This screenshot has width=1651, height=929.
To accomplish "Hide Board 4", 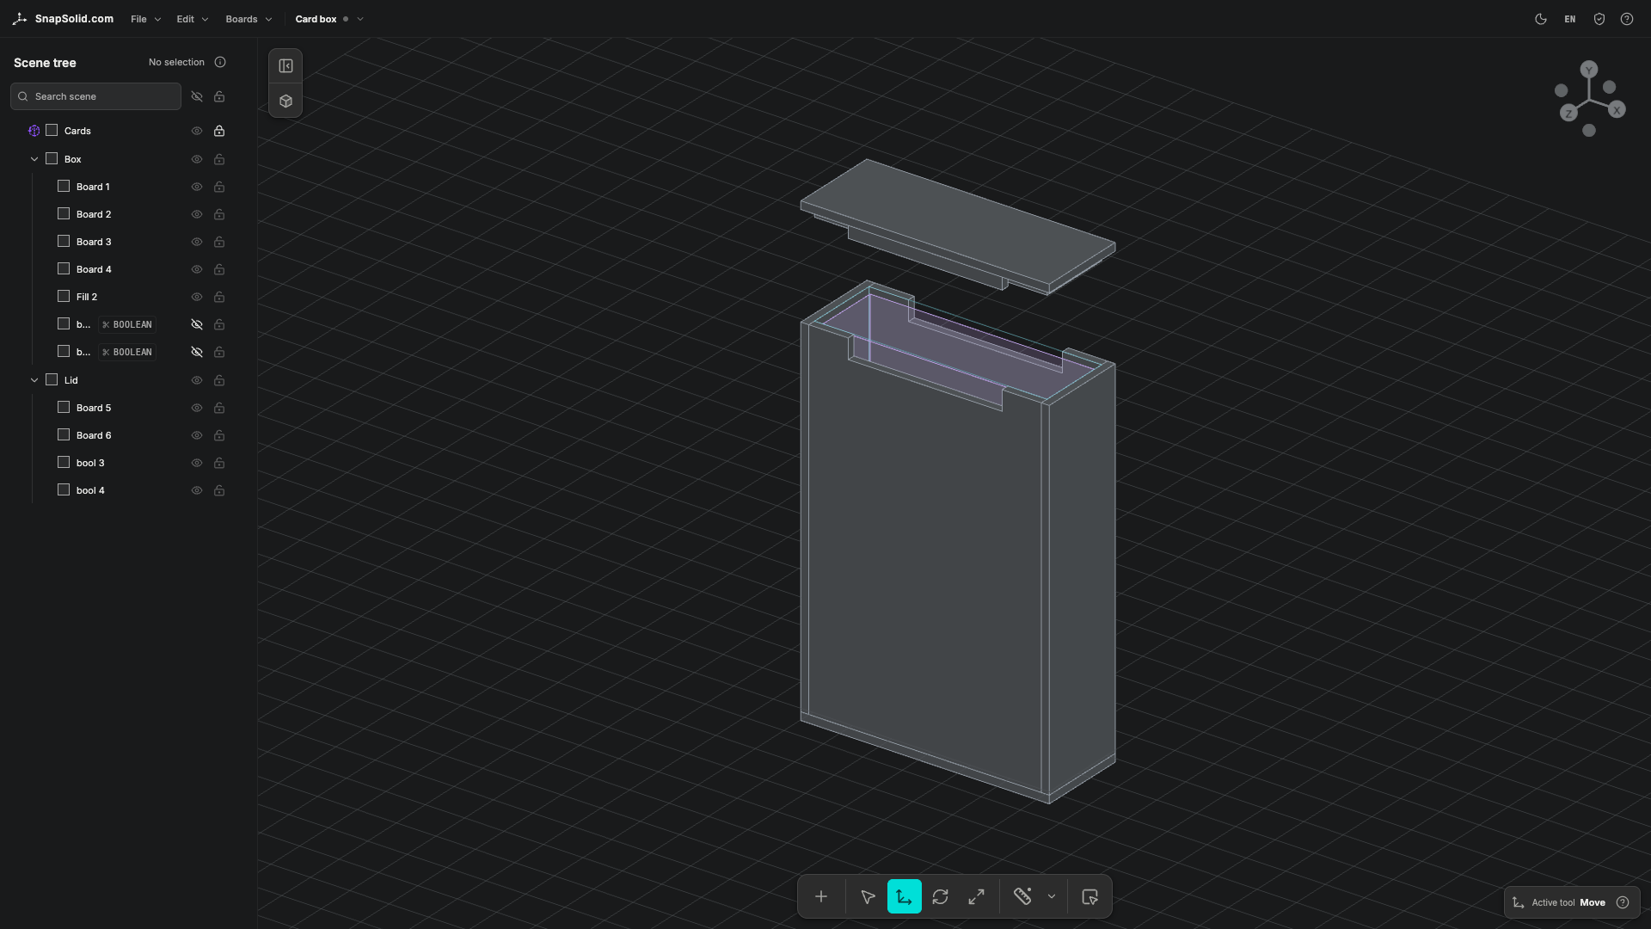I will [x=197, y=269].
